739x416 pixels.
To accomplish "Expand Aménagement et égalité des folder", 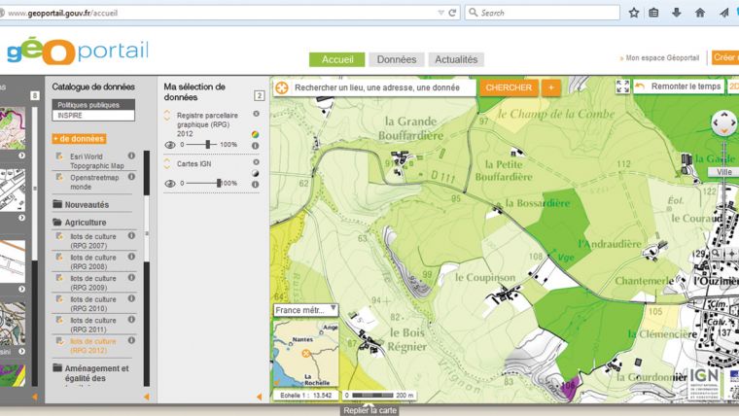I will click(91, 373).
